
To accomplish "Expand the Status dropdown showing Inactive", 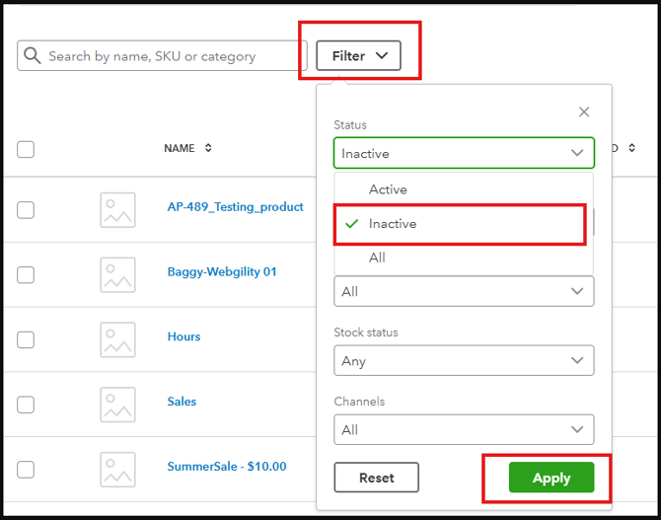I will point(464,153).
